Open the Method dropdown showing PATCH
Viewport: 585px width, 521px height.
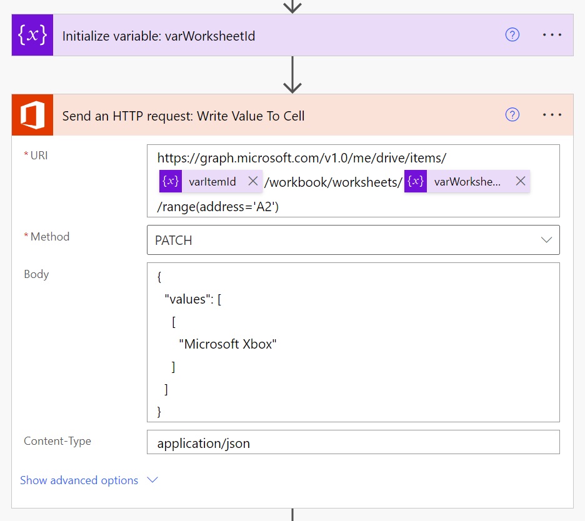(x=353, y=240)
